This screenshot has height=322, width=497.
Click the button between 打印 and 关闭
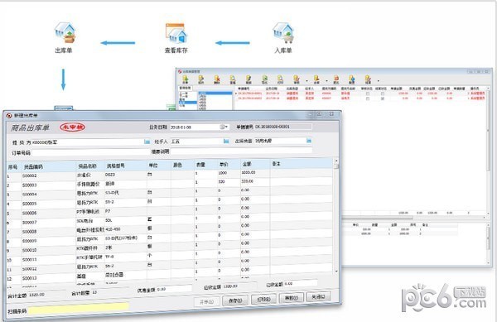click(x=292, y=298)
